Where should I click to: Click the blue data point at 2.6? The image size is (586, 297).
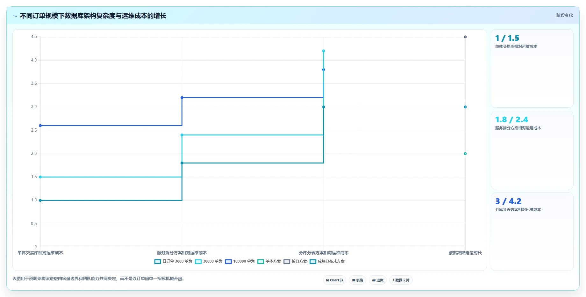coord(40,126)
